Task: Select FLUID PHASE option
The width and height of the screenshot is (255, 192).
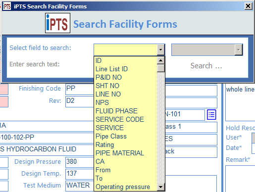Action: pyautogui.click(x=126, y=111)
